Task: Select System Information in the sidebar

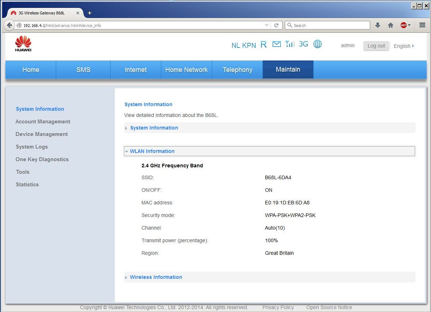Action: coord(40,109)
